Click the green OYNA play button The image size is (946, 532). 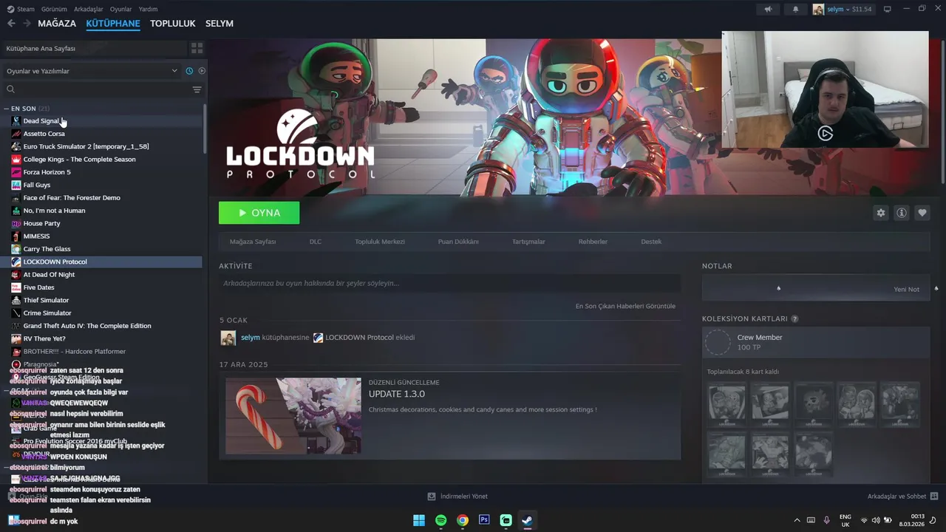(x=259, y=213)
